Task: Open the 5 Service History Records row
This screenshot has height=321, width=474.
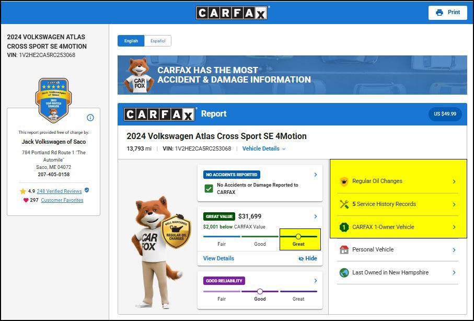Action: click(x=398, y=204)
